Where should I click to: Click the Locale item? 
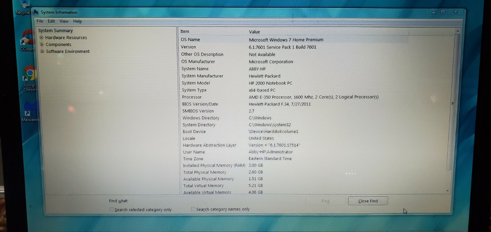coord(189,138)
